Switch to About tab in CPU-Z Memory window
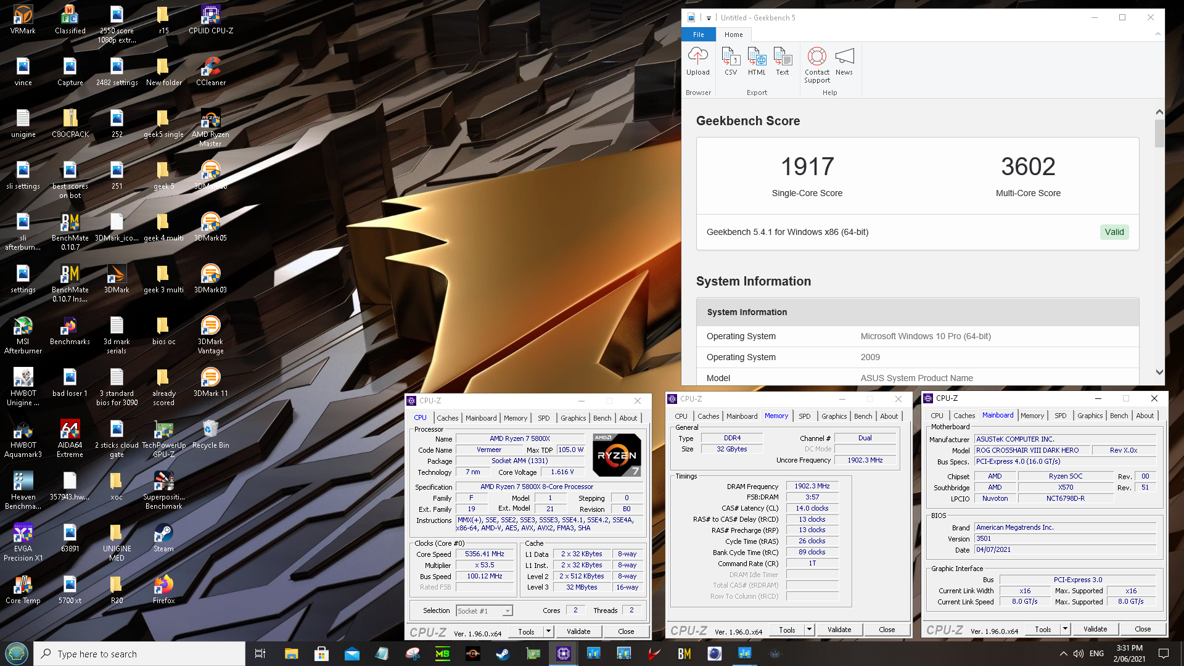1184x666 pixels. pyautogui.click(x=889, y=416)
